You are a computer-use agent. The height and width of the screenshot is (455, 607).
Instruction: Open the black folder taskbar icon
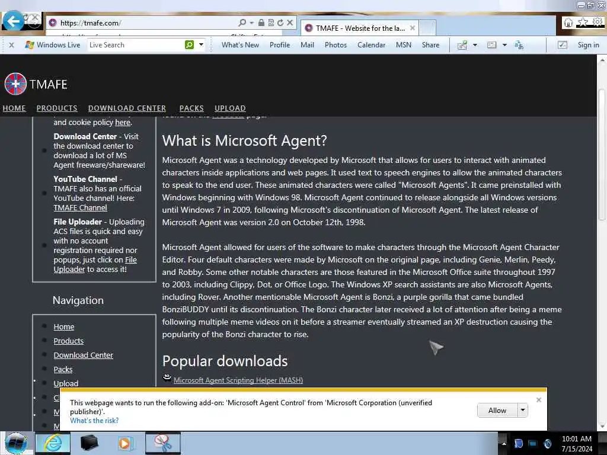89,443
